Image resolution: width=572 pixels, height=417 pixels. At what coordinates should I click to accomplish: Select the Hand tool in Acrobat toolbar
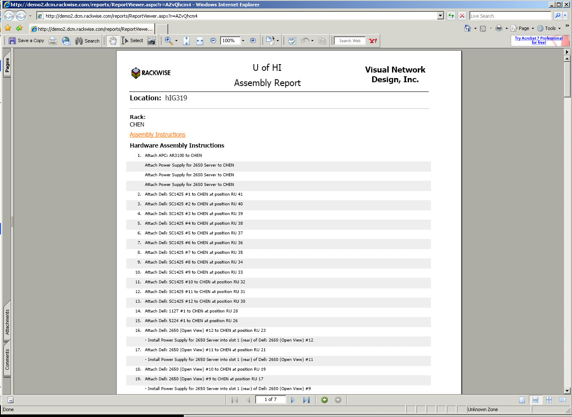pyautogui.click(x=112, y=41)
